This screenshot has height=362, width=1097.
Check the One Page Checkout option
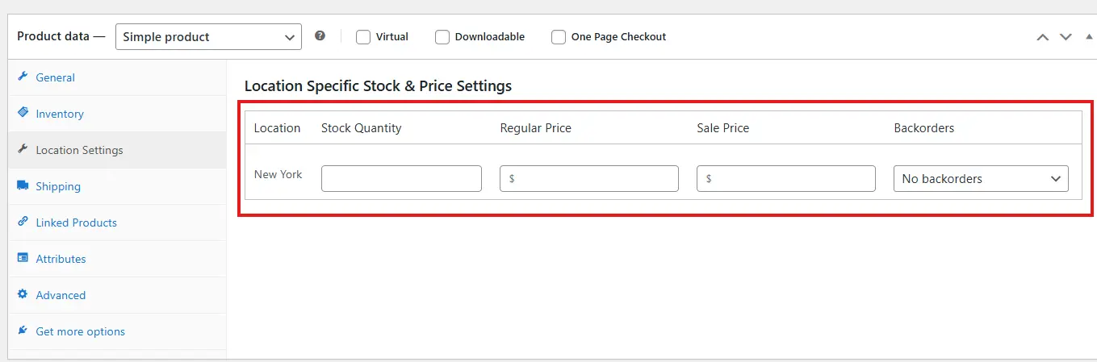pos(559,37)
